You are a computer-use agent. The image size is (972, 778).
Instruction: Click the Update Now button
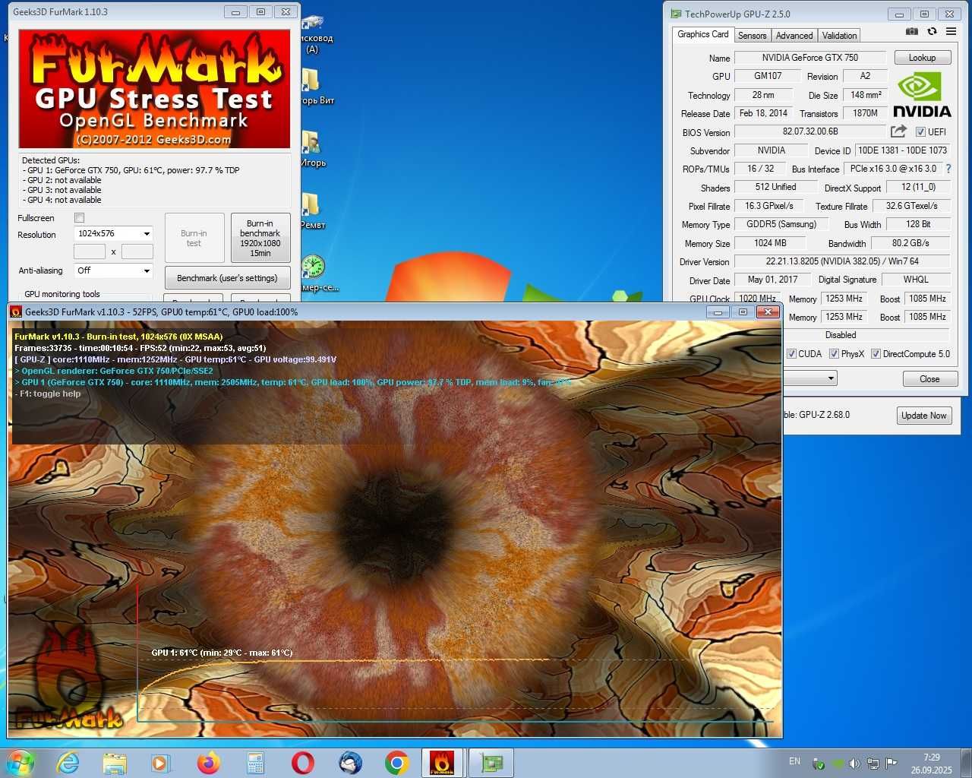[x=923, y=416]
